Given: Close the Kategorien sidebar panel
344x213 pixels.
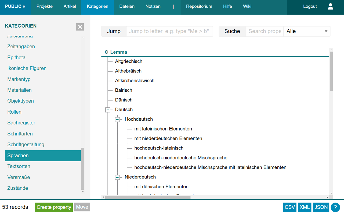Looking at the screenshot, I should point(80,27).
